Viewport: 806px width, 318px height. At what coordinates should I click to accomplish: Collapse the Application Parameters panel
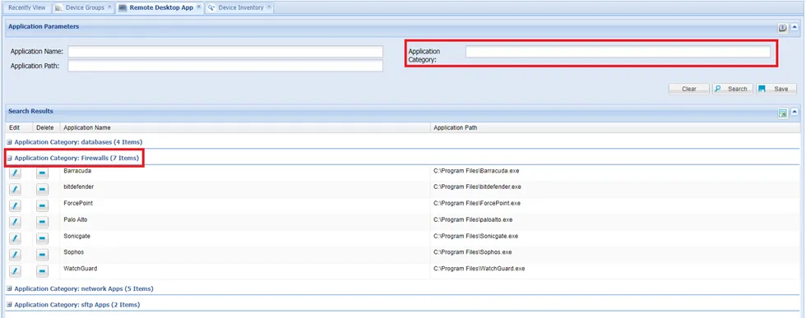pos(794,27)
